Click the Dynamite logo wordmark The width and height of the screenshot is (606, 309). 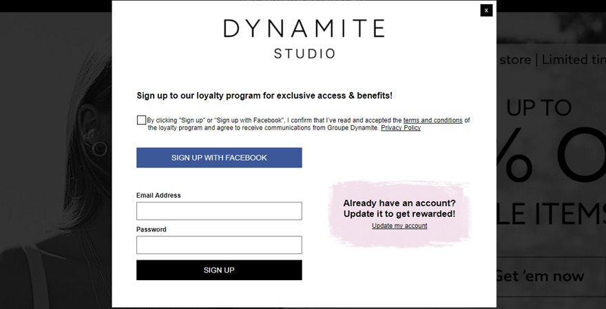(304, 28)
